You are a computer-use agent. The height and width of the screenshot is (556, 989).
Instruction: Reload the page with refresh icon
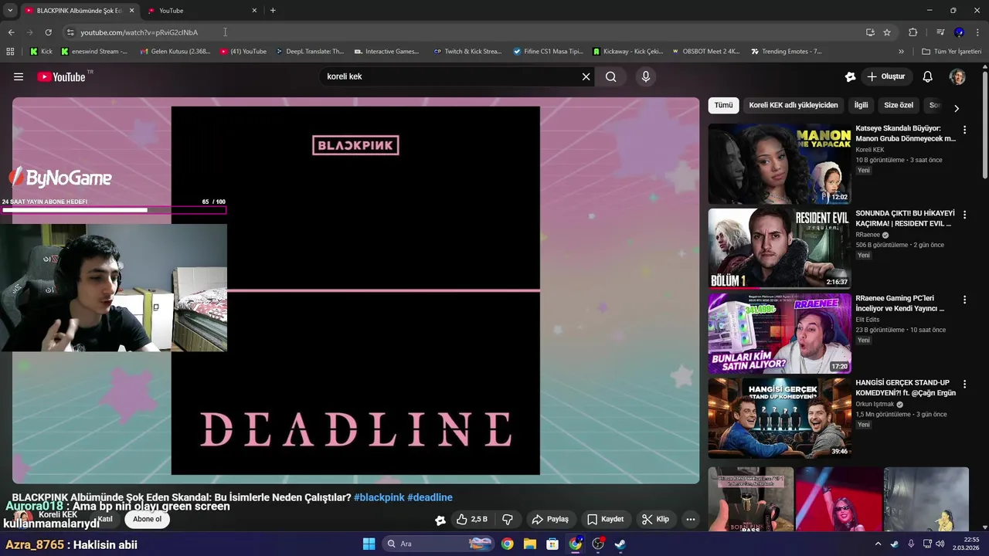point(48,32)
